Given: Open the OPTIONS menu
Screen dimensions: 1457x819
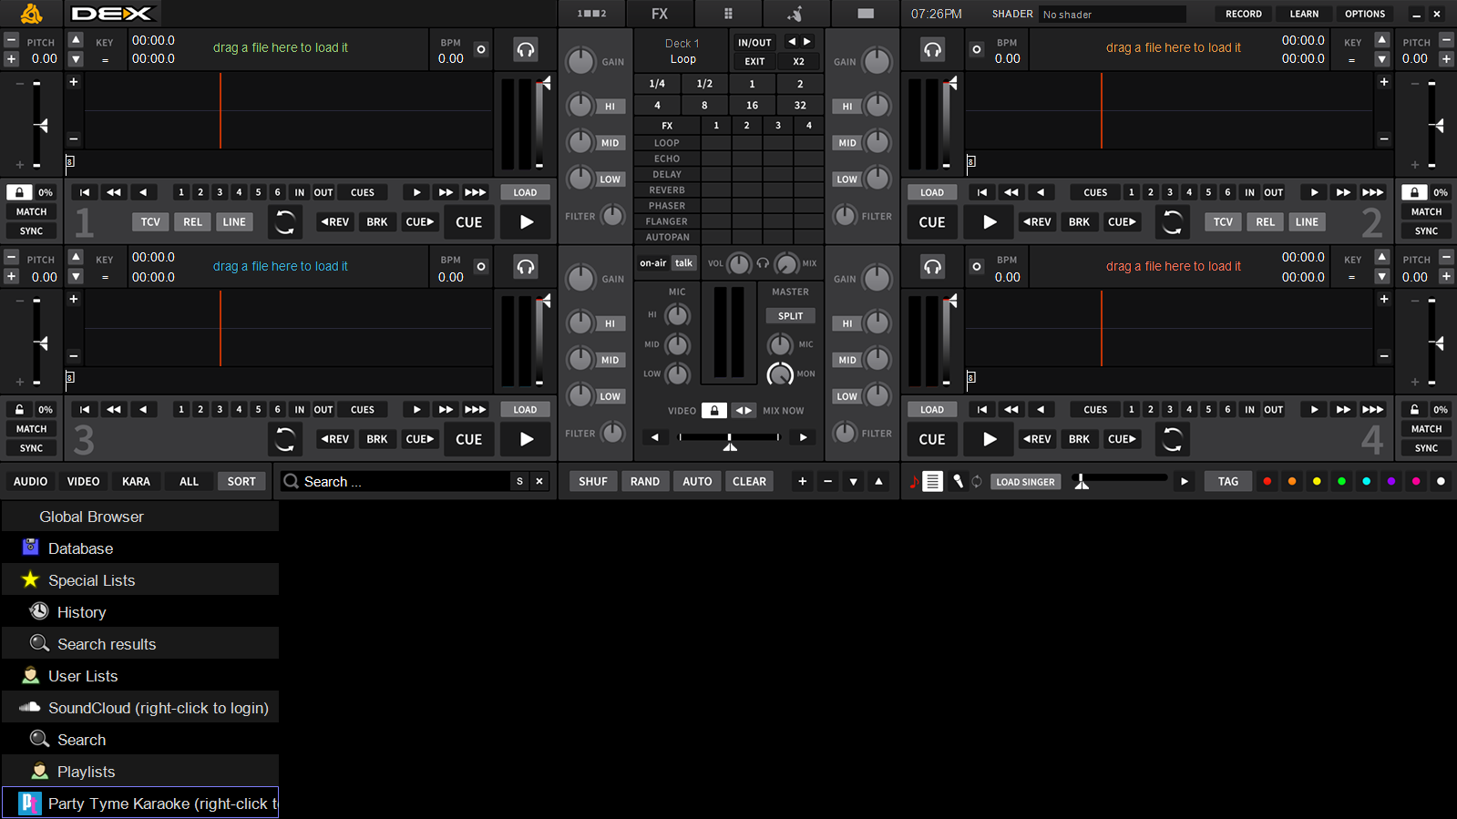Looking at the screenshot, I should (1365, 14).
